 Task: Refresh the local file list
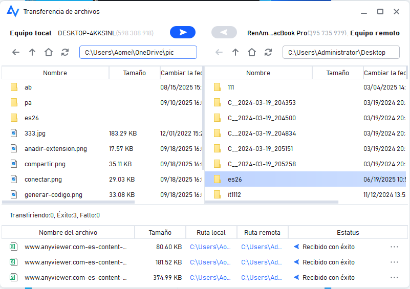point(65,52)
